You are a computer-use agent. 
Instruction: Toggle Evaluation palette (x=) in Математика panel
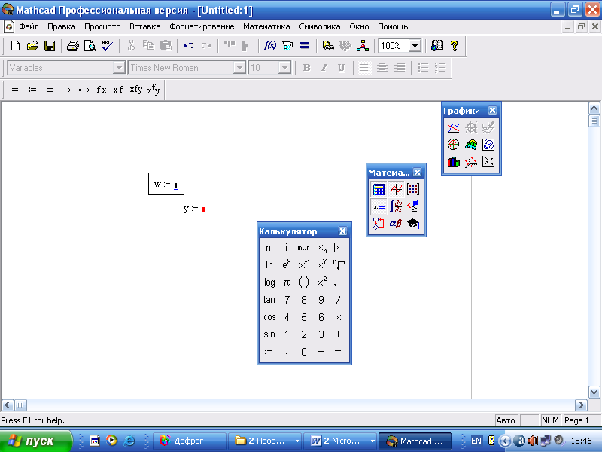pyautogui.click(x=379, y=206)
